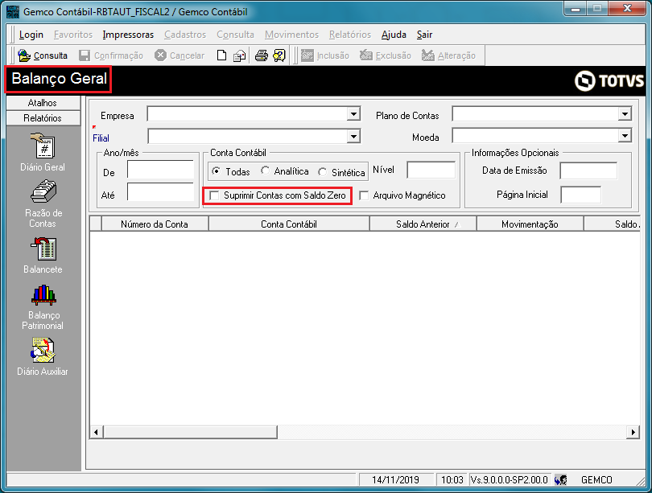Open the Balanço Patrimonial chart icon
This screenshot has height=493, width=652.
point(43,295)
